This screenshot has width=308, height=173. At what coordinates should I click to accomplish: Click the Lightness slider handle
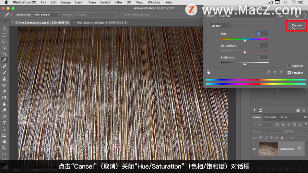245,64
